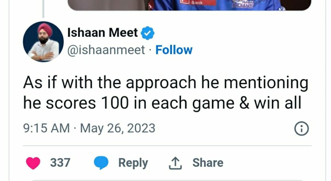Open Ishaan Meet's profile picture
The image size is (331, 181).
[x=43, y=42]
